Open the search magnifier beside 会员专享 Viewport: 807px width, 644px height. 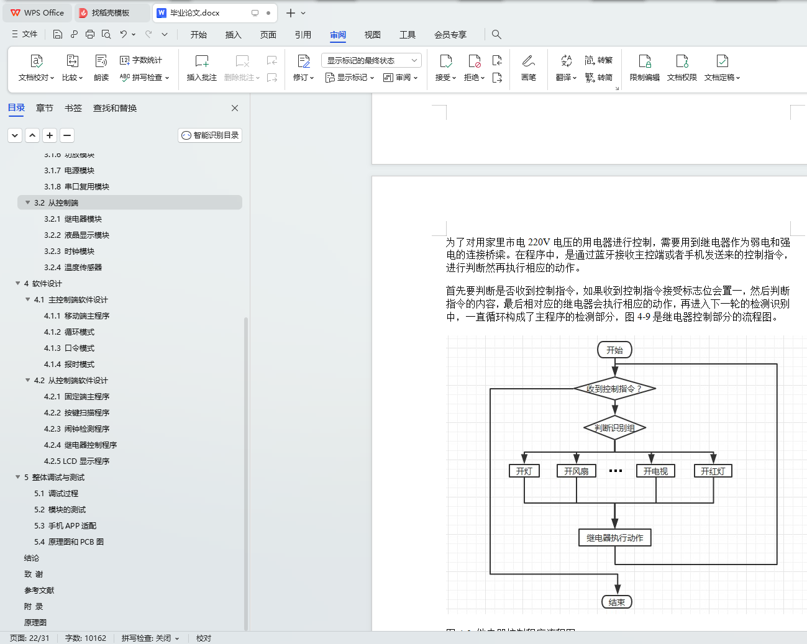(x=496, y=35)
